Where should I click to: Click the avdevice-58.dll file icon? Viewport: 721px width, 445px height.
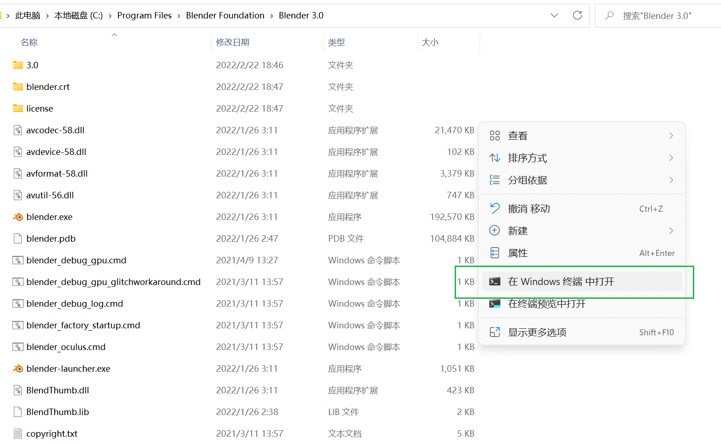(x=18, y=152)
